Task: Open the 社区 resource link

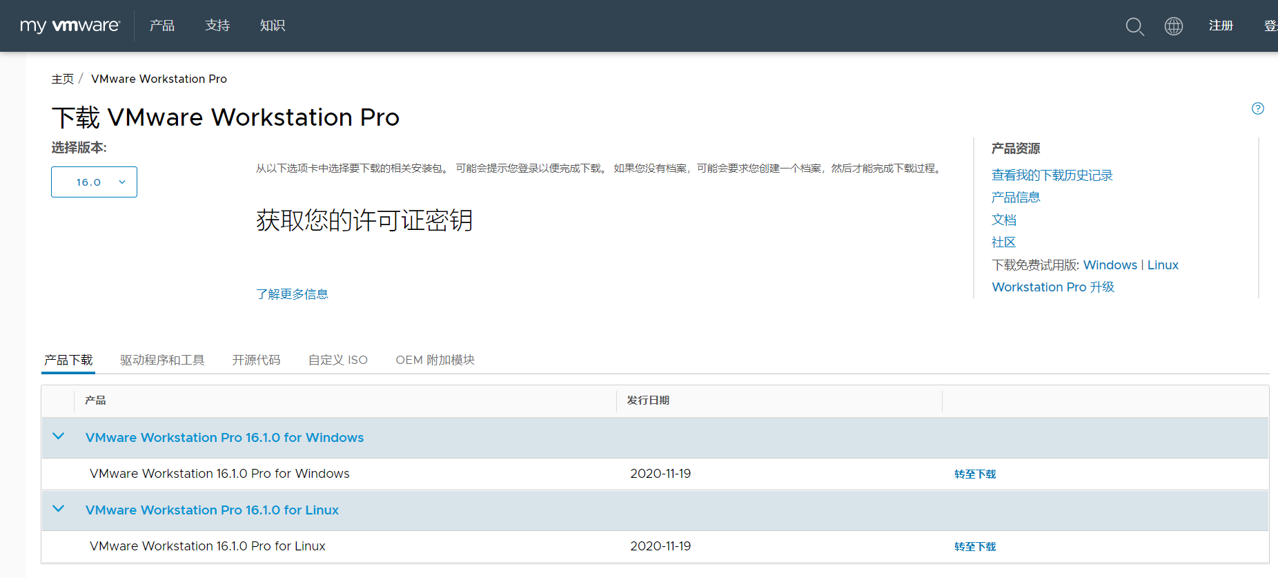Action: point(1004,242)
